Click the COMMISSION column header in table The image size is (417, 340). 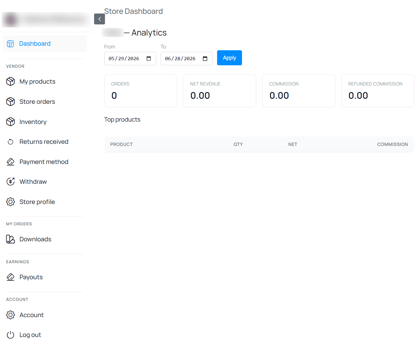(392, 144)
